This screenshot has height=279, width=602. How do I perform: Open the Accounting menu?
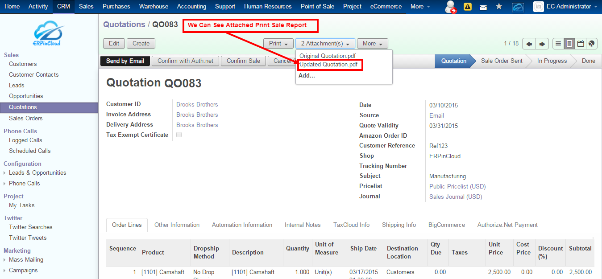[x=191, y=7]
